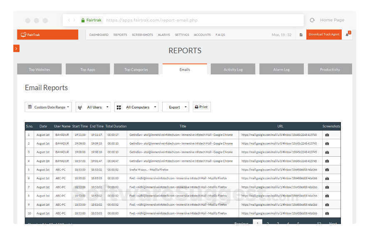Select start time 19:11:00 in row 1
This screenshot has width=370, height=234.
[x=80, y=135]
